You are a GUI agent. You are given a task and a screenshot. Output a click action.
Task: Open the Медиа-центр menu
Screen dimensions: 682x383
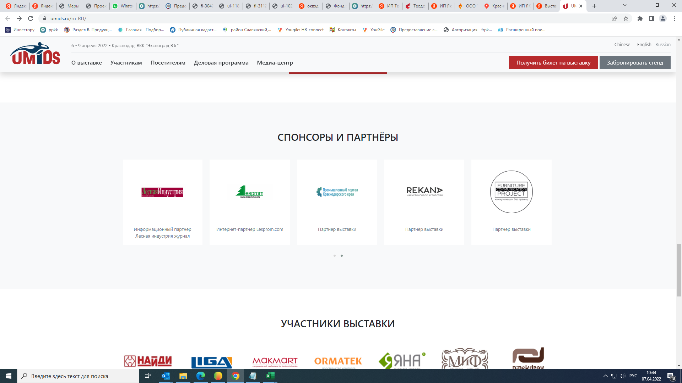tap(275, 63)
